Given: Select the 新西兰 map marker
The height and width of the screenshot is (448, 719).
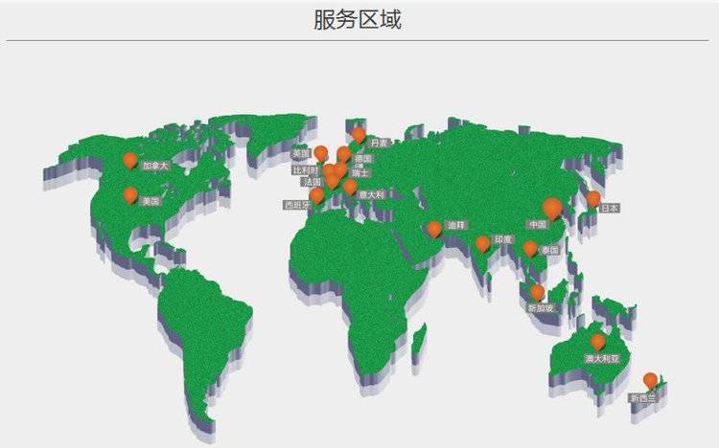Looking at the screenshot, I should 651,379.
